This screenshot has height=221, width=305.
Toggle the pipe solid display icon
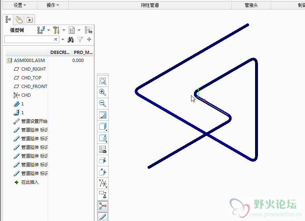(x=102, y=217)
